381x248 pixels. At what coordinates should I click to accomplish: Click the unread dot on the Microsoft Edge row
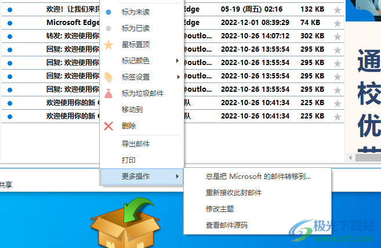(x=10, y=23)
